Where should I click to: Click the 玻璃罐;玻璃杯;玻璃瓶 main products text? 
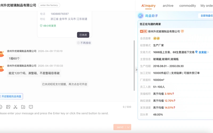pyautogui.click(x=166, y=59)
